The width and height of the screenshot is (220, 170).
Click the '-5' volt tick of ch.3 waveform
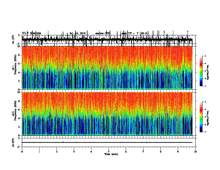click(x=19, y=147)
